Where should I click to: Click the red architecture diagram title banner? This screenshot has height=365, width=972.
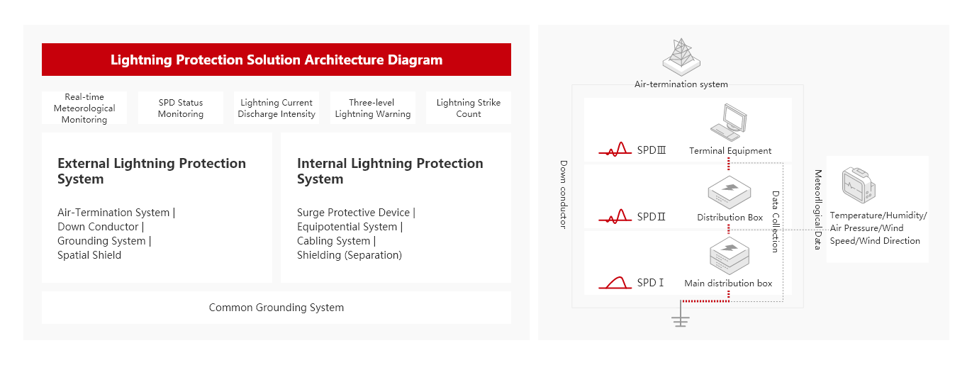pyautogui.click(x=276, y=60)
